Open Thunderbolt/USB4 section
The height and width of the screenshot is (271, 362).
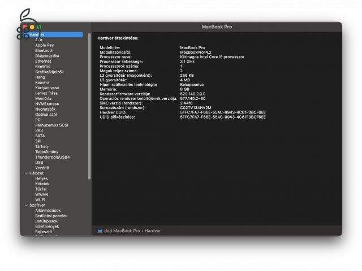pos(53,157)
